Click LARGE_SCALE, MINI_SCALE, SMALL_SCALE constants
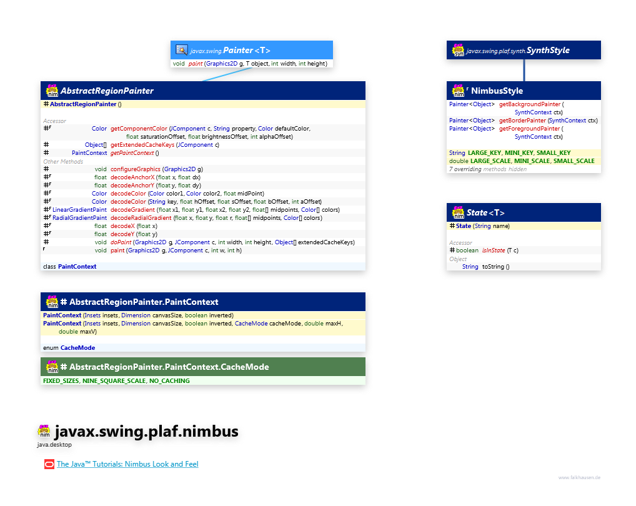 click(x=532, y=161)
